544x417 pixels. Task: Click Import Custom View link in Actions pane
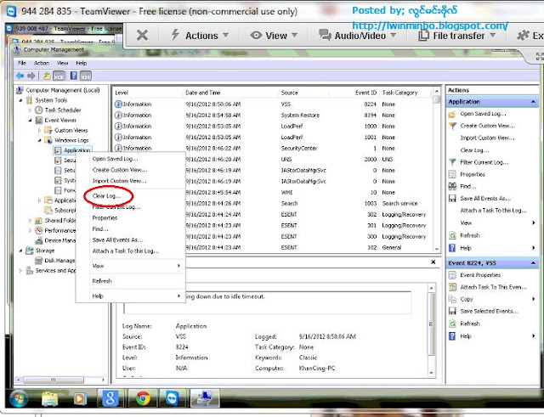coord(487,138)
